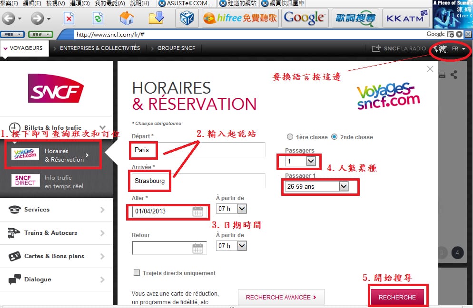Image resolution: width=473 pixels, height=308 pixels.
Task: Click the speech bubble Dialogue icon
Action: point(14,279)
